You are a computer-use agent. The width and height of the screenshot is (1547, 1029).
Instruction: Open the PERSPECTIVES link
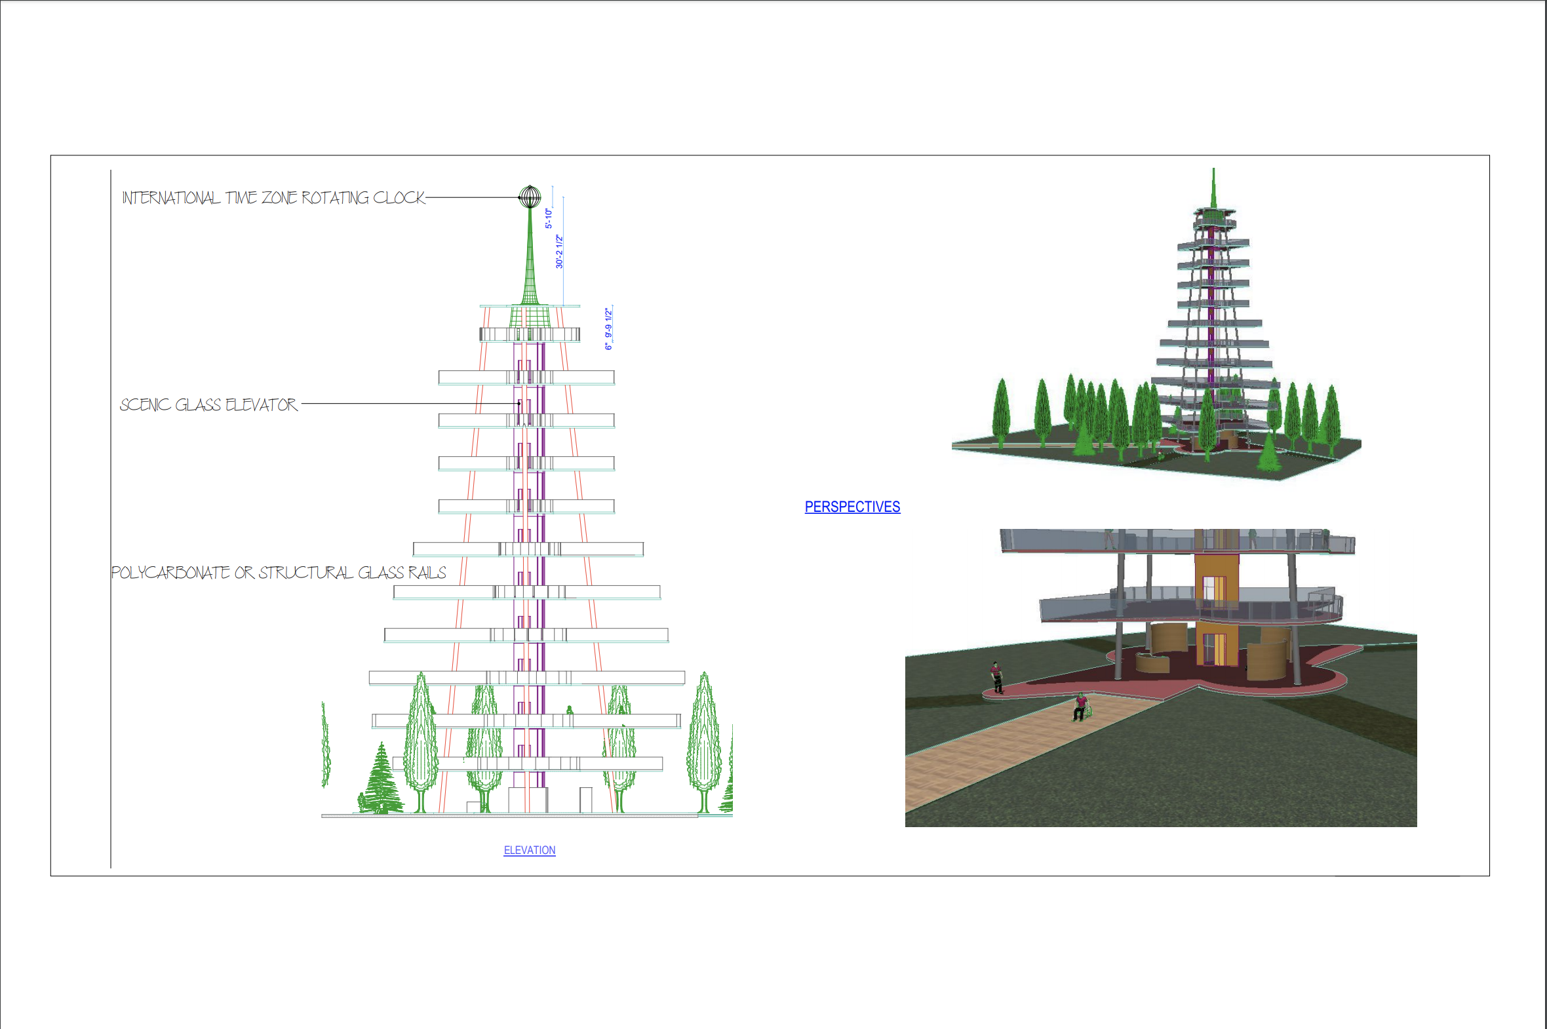(852, 507)
